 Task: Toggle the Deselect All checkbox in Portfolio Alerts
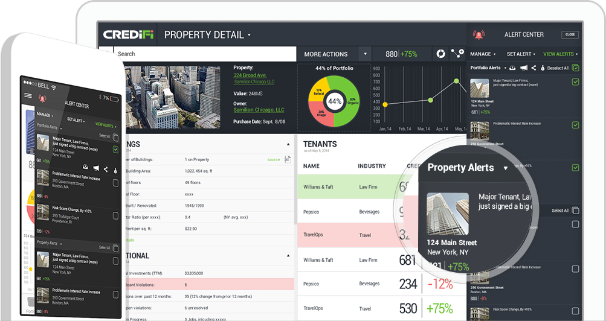tap(575, 68)
